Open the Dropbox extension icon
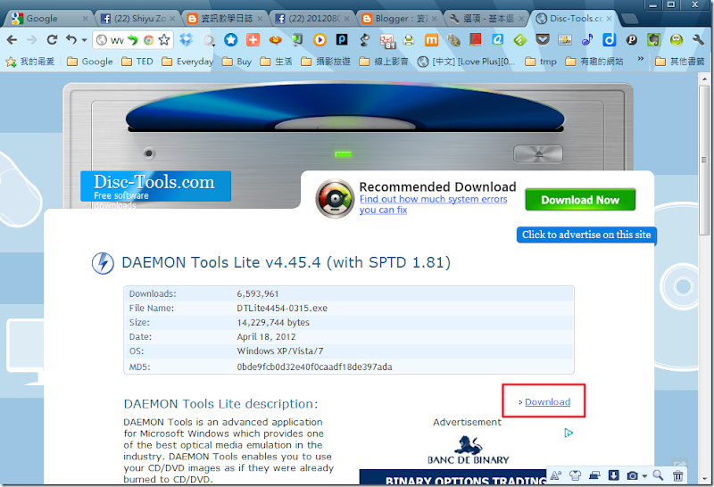 coord(187,40)
